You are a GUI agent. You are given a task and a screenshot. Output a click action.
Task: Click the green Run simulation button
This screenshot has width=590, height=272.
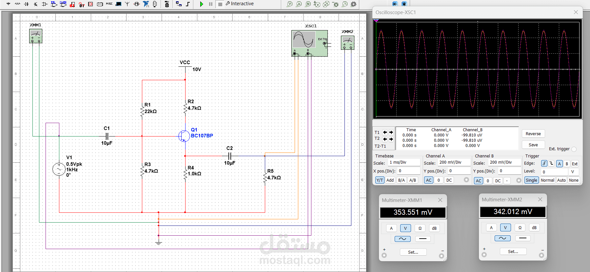click(202, 4)
